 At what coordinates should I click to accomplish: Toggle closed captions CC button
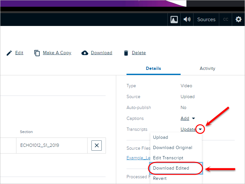(226, 20)
